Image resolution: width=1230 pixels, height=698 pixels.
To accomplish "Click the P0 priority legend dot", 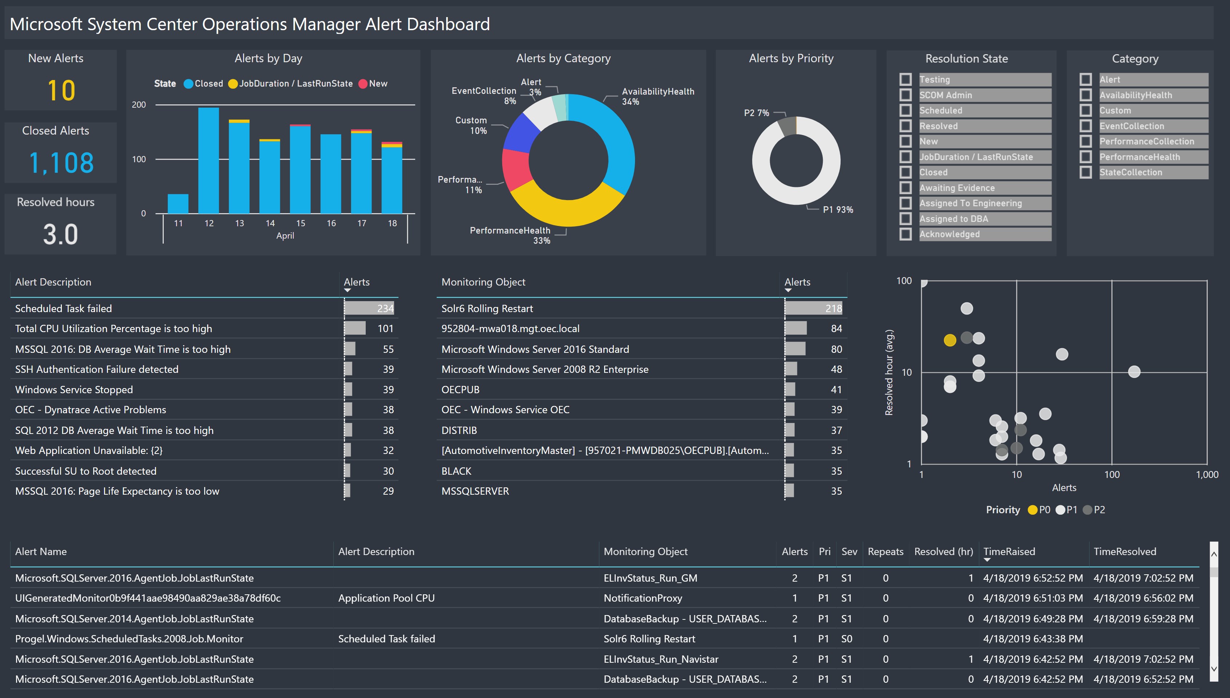I will 1032,510.
